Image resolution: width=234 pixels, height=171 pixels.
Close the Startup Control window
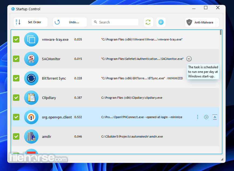(x=218, y=8)
